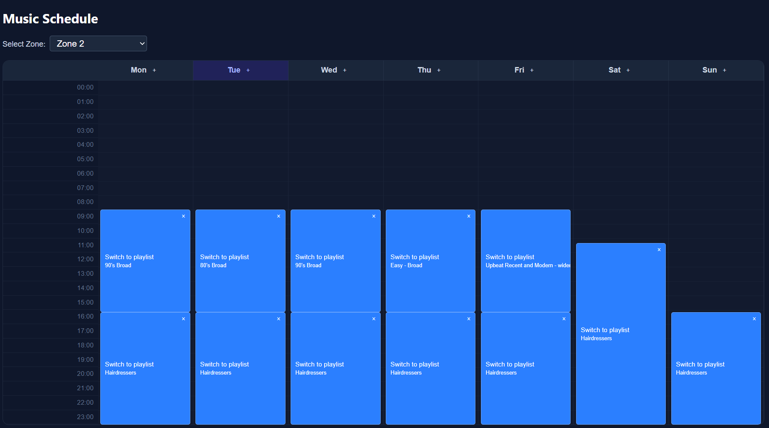Image resolution: width=769 pixels, height=428 pixels.
Task: Add a schedule entry on Friday
Action: (x=532, y=70)
